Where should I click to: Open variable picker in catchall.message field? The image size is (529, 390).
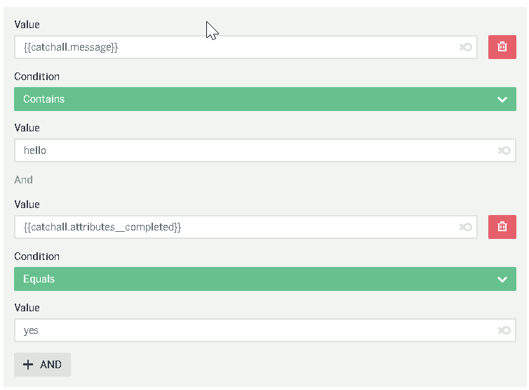click(466, 47)
